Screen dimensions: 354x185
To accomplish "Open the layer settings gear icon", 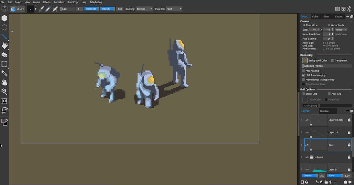I will point(350,182).
